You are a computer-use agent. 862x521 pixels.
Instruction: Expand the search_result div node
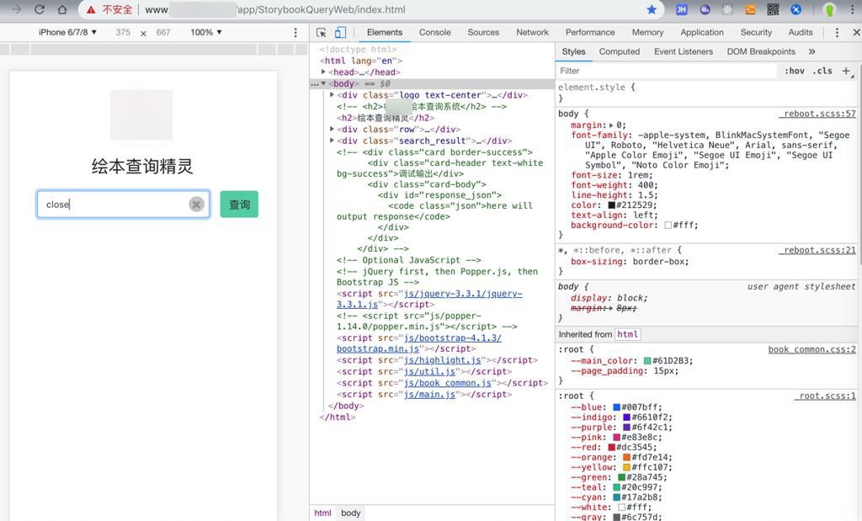tap(333, 141)
